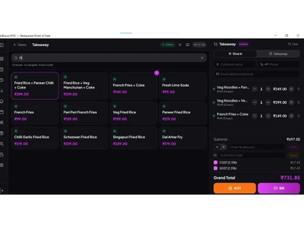Viewport: 304px width, 228px height.
Task: Switch order type to Takeaway tab
Action: [x=278, y=54]
